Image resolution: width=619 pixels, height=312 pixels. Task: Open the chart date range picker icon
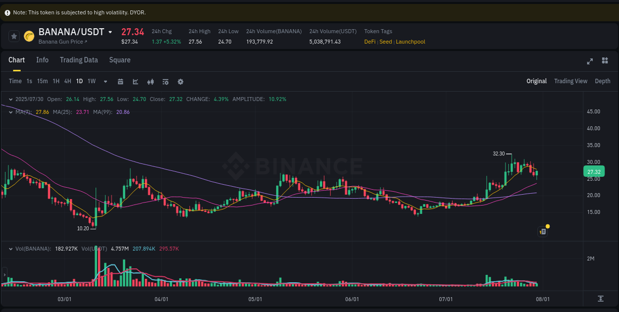120,81
